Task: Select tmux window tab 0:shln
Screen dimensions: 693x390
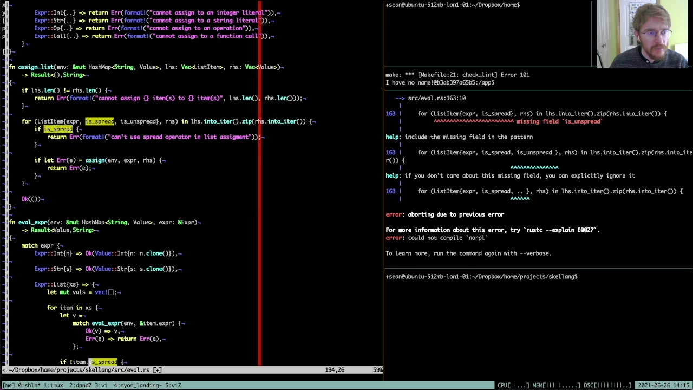Action: click(30, 385)
